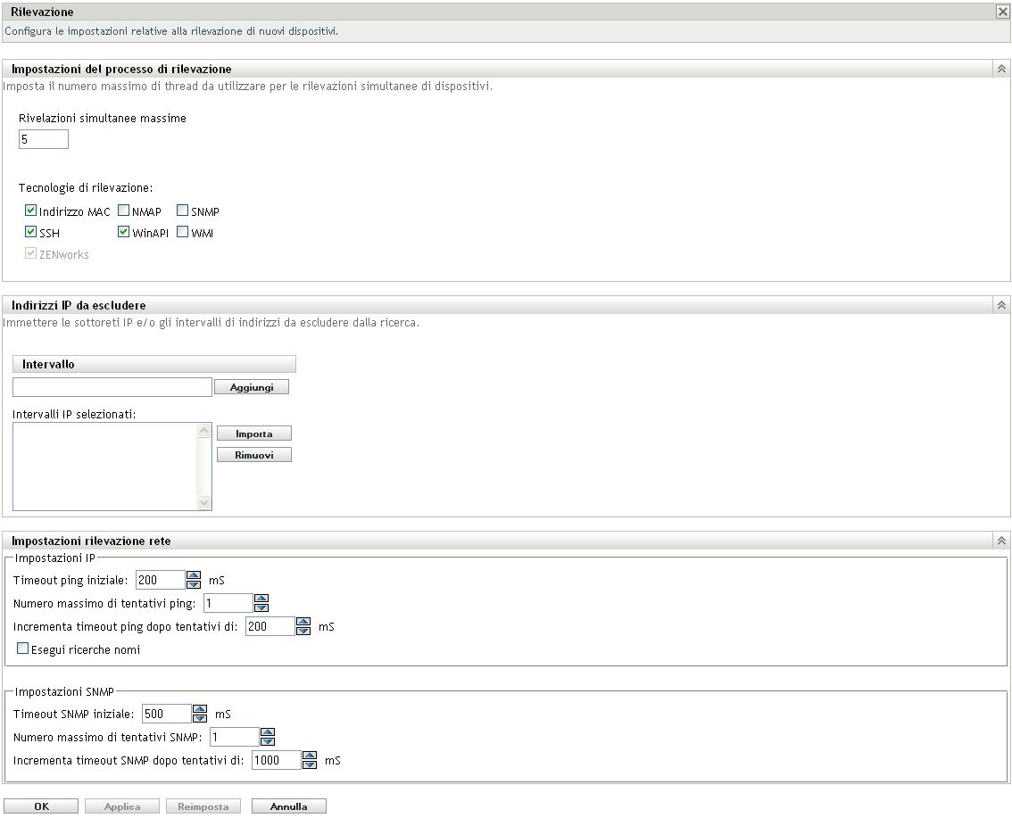Click the Timeout SNMP iniziale field
Screen dimensions: 1012x818
point(167,714)
